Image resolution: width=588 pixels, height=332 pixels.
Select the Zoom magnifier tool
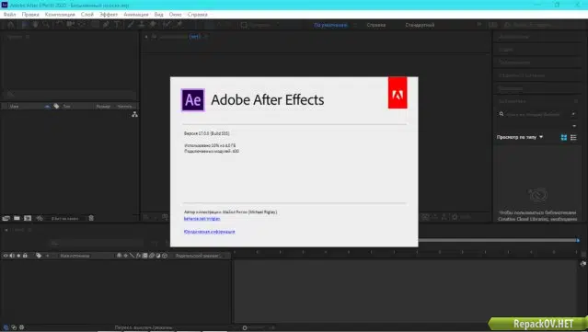point(46,25)
